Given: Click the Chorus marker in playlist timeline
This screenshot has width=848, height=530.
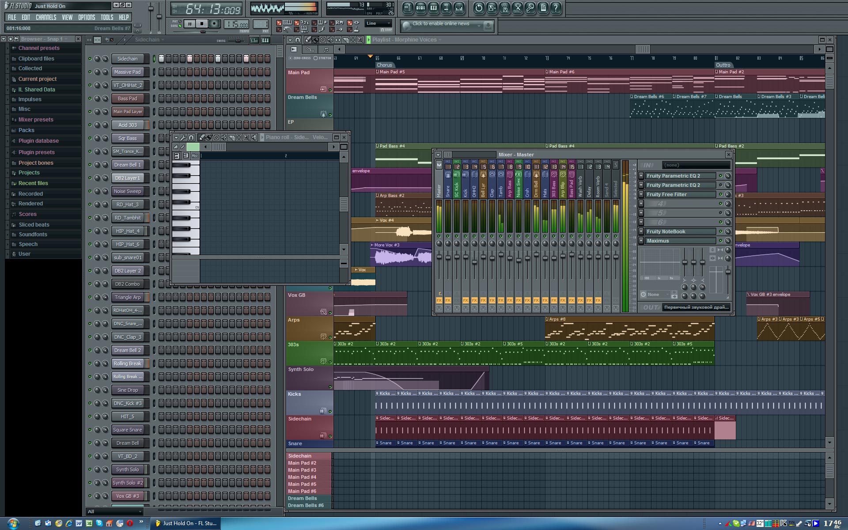Looking at the screenshot, I should [x=384, y=65].
